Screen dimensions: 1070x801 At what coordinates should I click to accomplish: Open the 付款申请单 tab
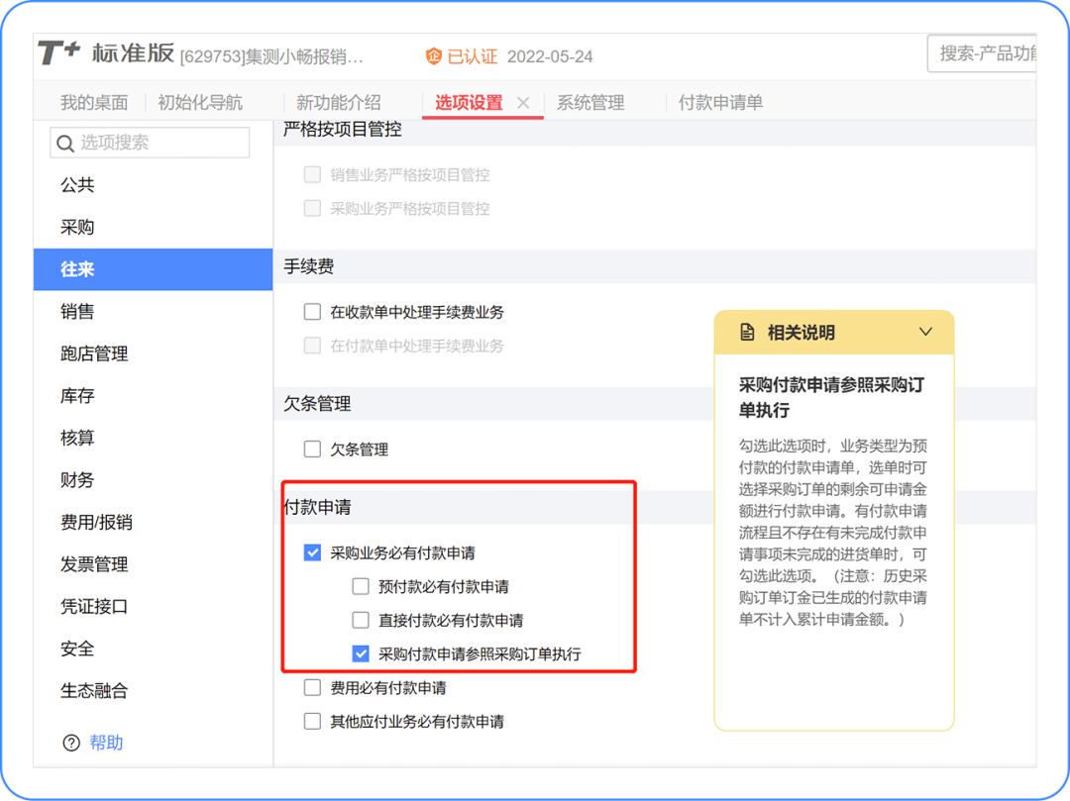(x=720, y=102)
